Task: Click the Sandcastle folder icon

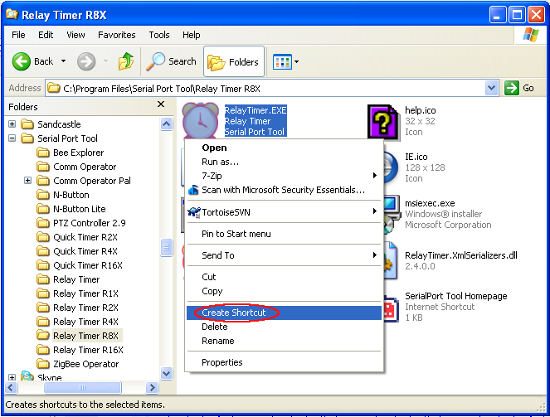Action: 27,124
